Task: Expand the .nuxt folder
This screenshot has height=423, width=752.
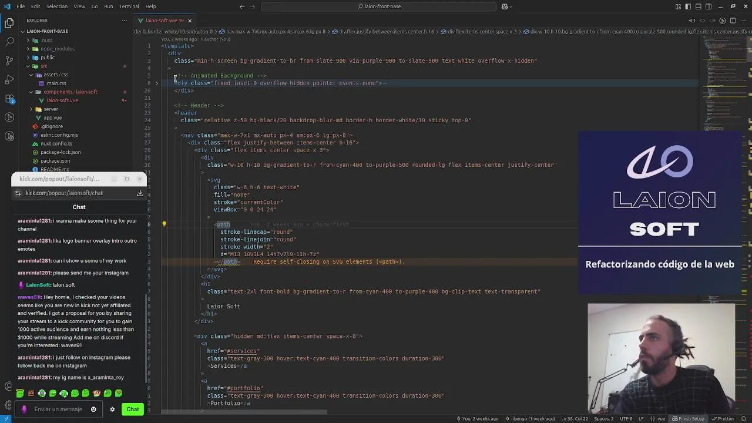Action: (x=47, y=41)
